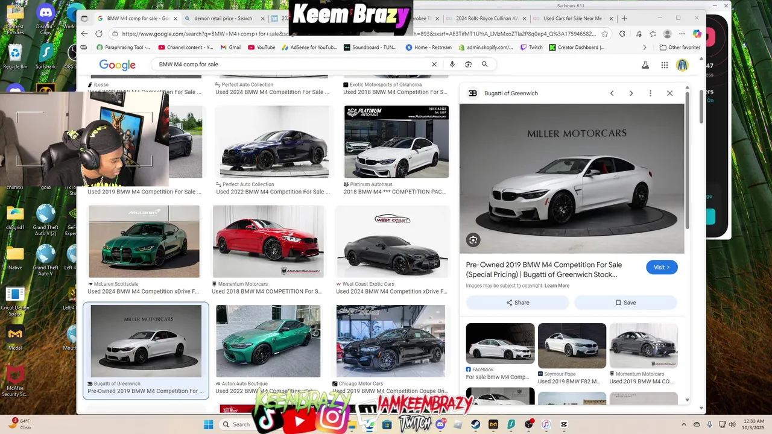Click Share under the preview image
This screenshot has height=434, width=772.
click(517, 303)
